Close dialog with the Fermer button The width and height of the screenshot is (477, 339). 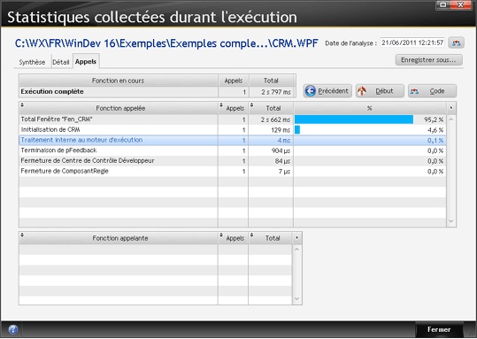click(x=439, y=329)
